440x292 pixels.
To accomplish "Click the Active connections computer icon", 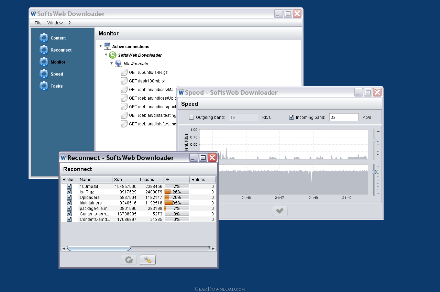I will pos(107,46).
